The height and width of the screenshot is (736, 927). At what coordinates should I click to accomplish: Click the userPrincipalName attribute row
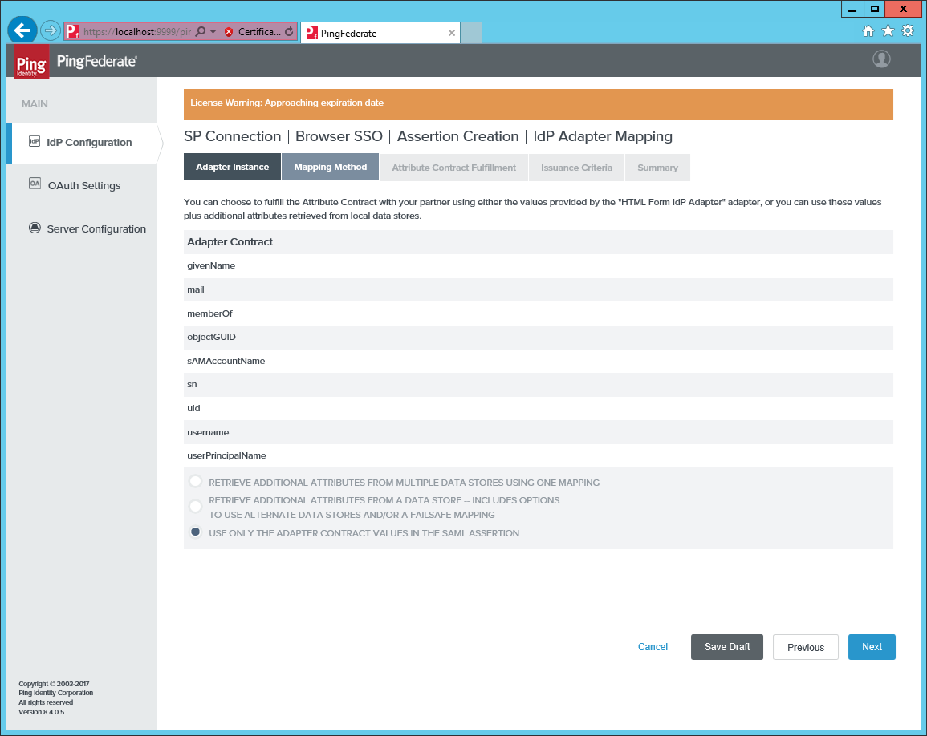point(539,456)
